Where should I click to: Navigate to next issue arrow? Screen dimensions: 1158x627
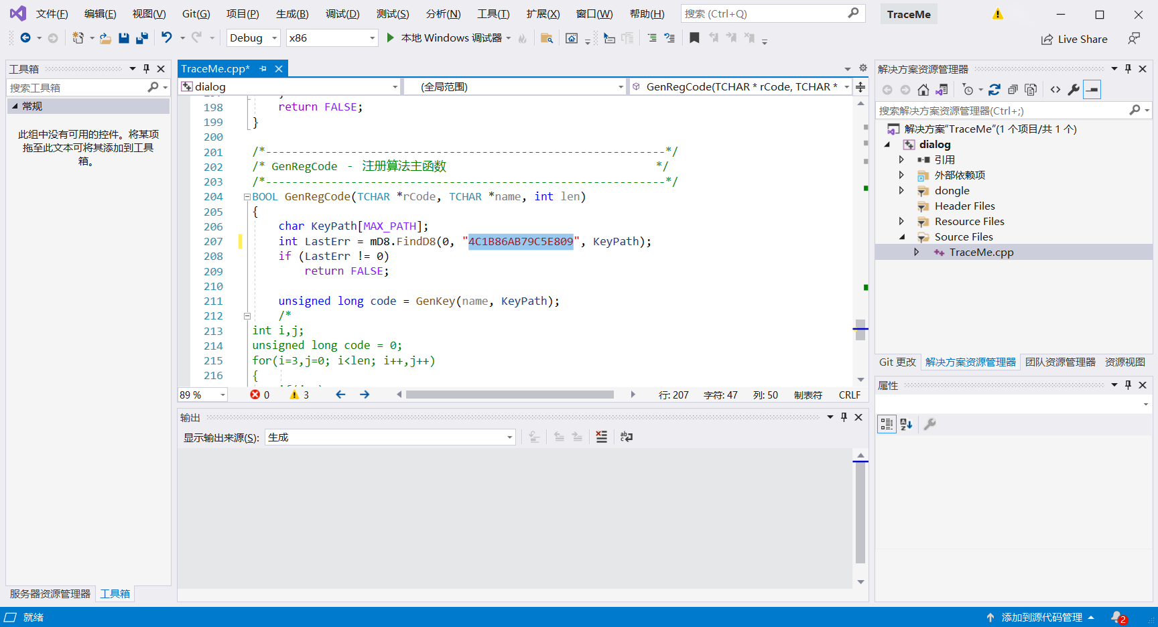[365, 395]
